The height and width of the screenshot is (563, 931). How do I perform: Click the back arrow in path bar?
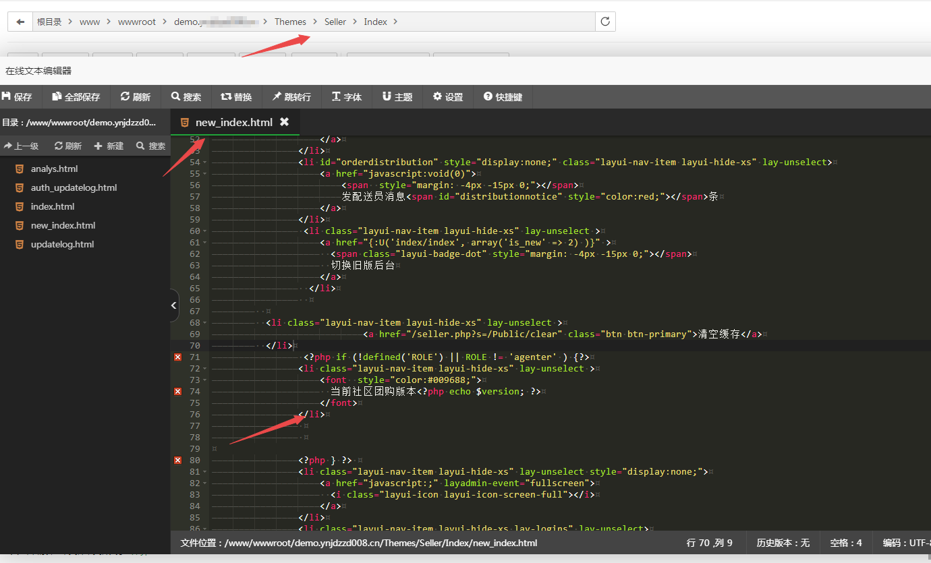(x=20, y=22)
